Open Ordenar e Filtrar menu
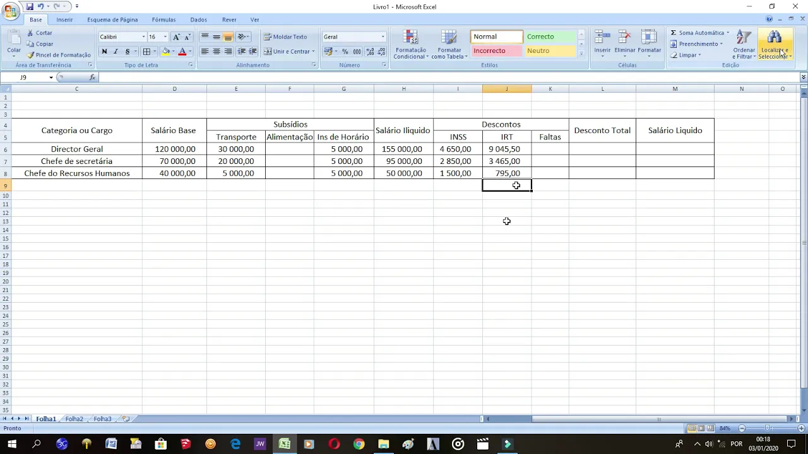The height and width of the screenshot is (454, 808). tap(744, 44)
